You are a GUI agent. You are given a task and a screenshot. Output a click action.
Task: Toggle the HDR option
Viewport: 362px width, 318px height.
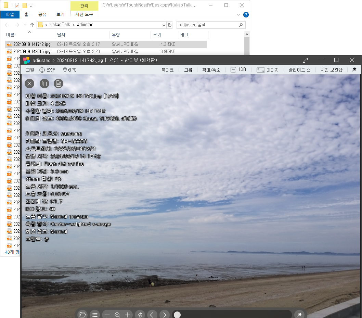tap(238, 69)
